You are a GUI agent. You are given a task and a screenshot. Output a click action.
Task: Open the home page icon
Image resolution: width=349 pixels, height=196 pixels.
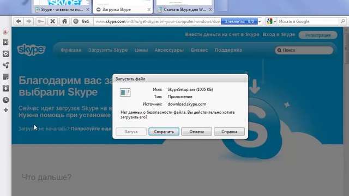pyautogui.click(x=64, y=21)
